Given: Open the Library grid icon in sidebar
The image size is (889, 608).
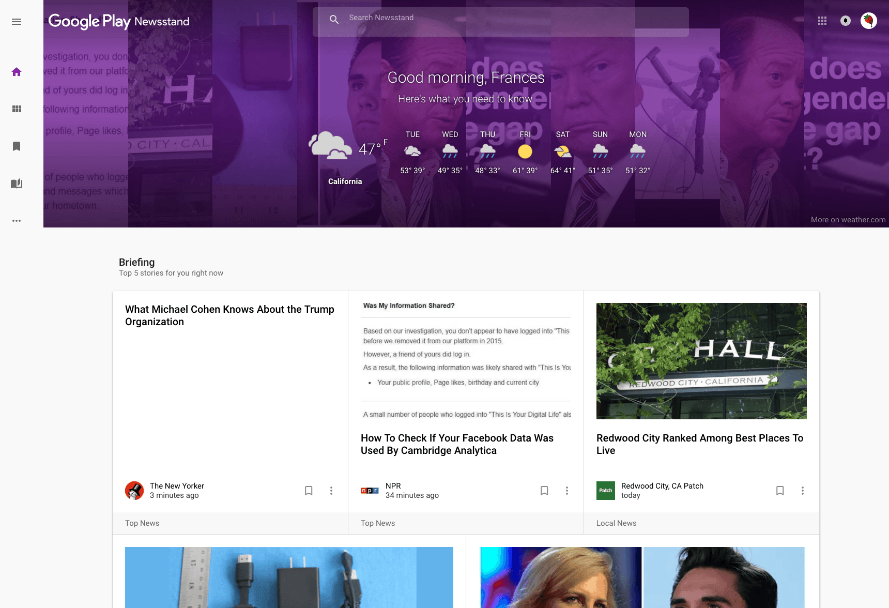Looking at the screenshot, I should 17,109.
